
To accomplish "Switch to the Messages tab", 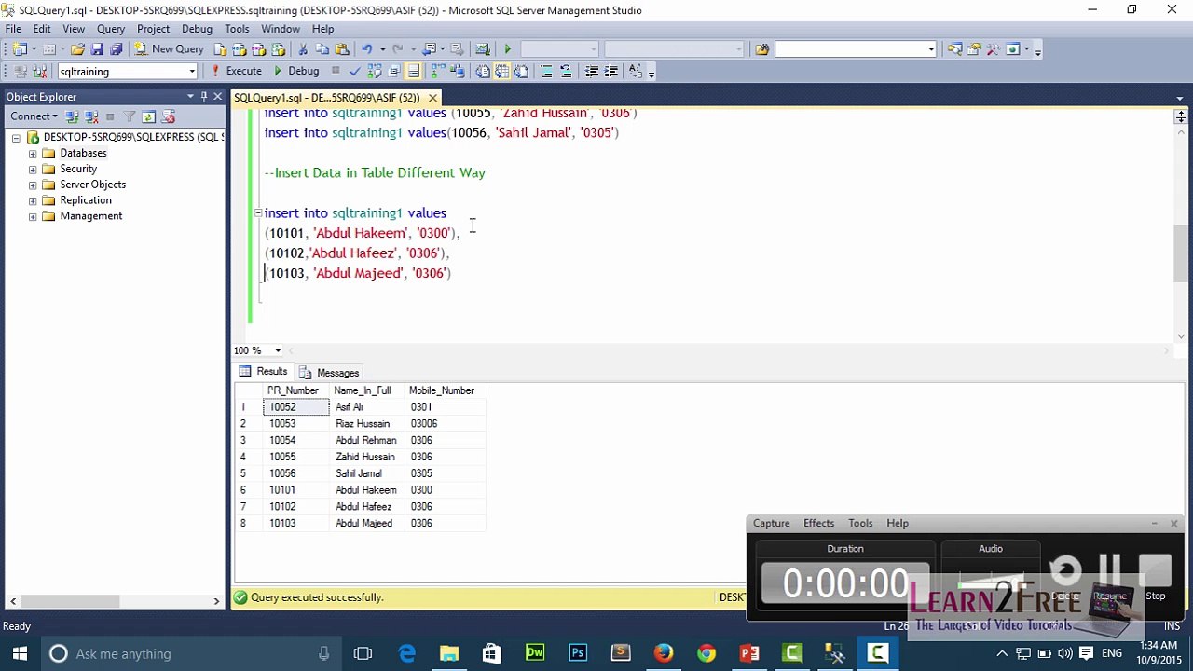I will [329, 372].
